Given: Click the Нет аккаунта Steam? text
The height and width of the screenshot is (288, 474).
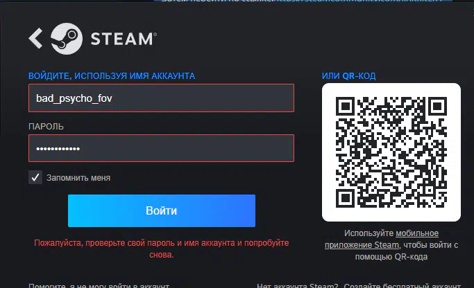Looking at the screenshot, I should [298, 285].
